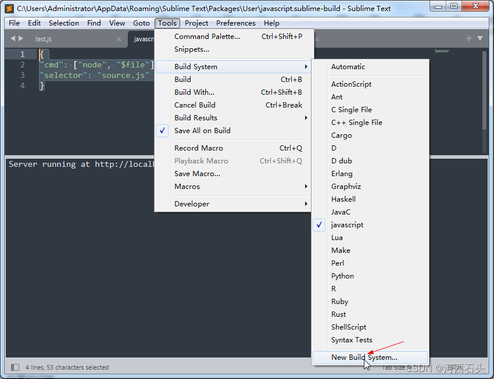Choose Automatic build system

[371, 67]
